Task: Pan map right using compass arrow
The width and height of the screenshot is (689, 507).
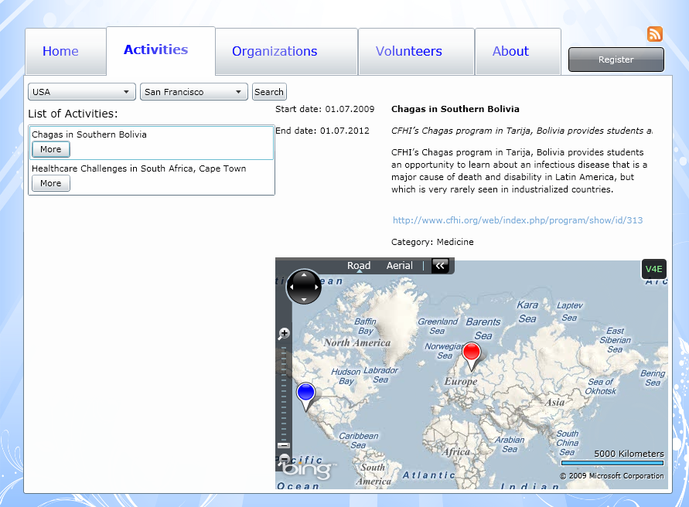Action: click(316, 287)
